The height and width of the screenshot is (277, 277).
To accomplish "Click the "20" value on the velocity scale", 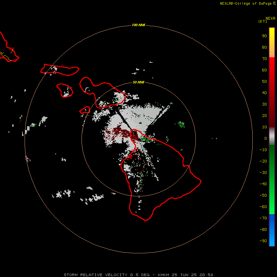I will pyautogui.click(x=264, y=116).
